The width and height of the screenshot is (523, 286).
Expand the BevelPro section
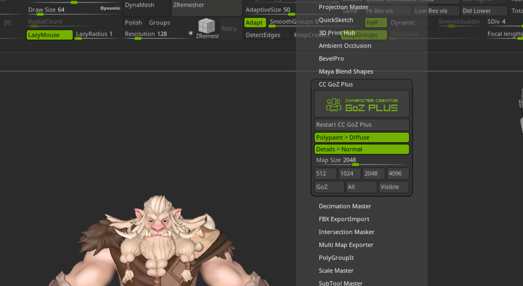[x=331, y=58]
